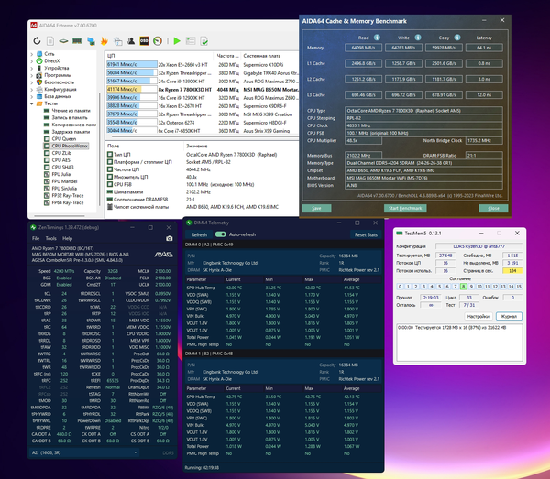550x479 pixels.
Task: Click the CPUID chip toolbar icon
Action: click(63, 41)
